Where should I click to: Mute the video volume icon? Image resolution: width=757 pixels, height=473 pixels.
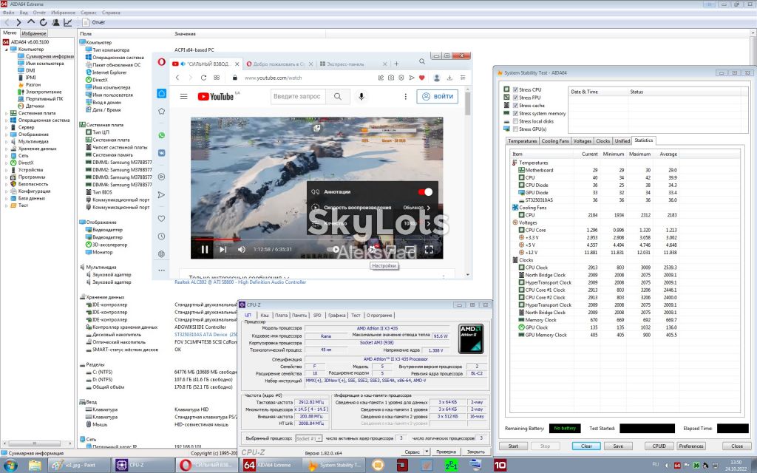pos(242,250)
